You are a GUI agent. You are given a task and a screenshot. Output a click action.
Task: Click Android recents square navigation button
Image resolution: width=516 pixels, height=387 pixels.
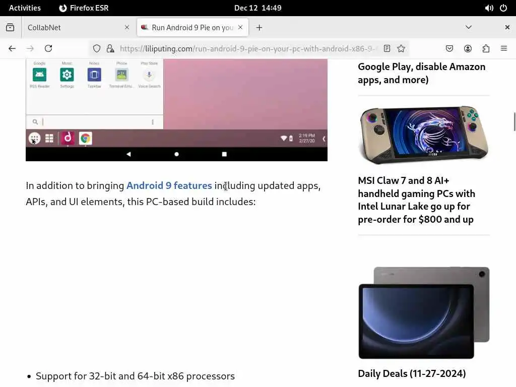point(224,154)
